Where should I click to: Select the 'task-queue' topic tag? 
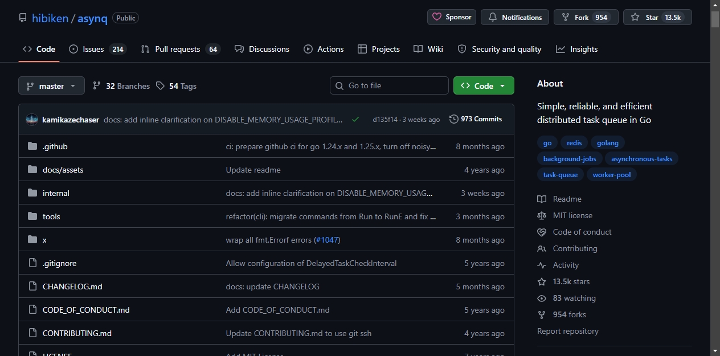[x=561, y=175]
